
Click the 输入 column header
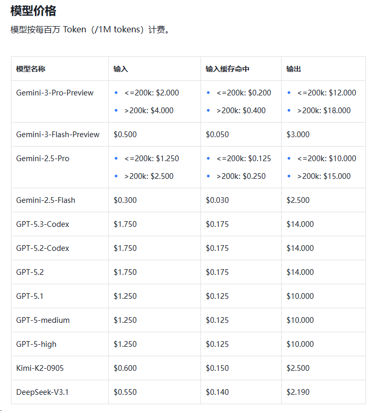tap(121, 69)
